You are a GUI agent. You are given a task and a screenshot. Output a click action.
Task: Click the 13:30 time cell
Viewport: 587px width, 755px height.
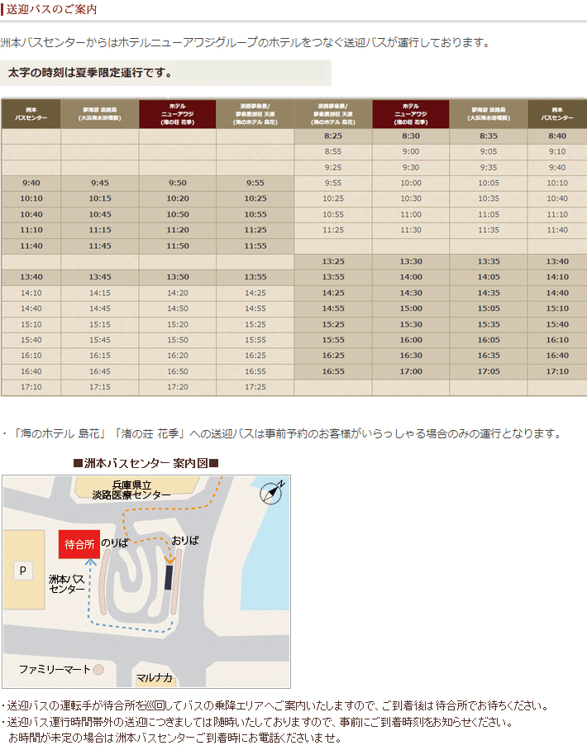coord(411,261)
